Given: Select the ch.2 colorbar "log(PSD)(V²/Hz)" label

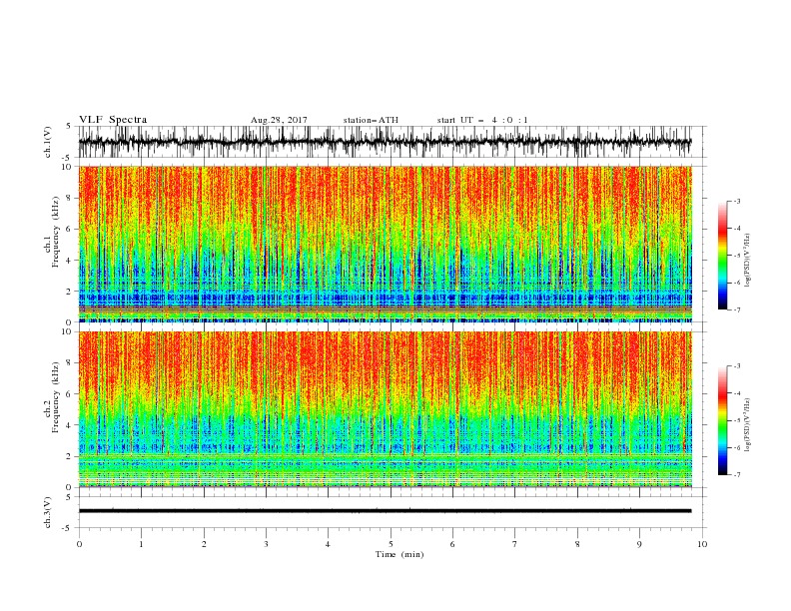Looking at the screenshot, I should 747,425.
